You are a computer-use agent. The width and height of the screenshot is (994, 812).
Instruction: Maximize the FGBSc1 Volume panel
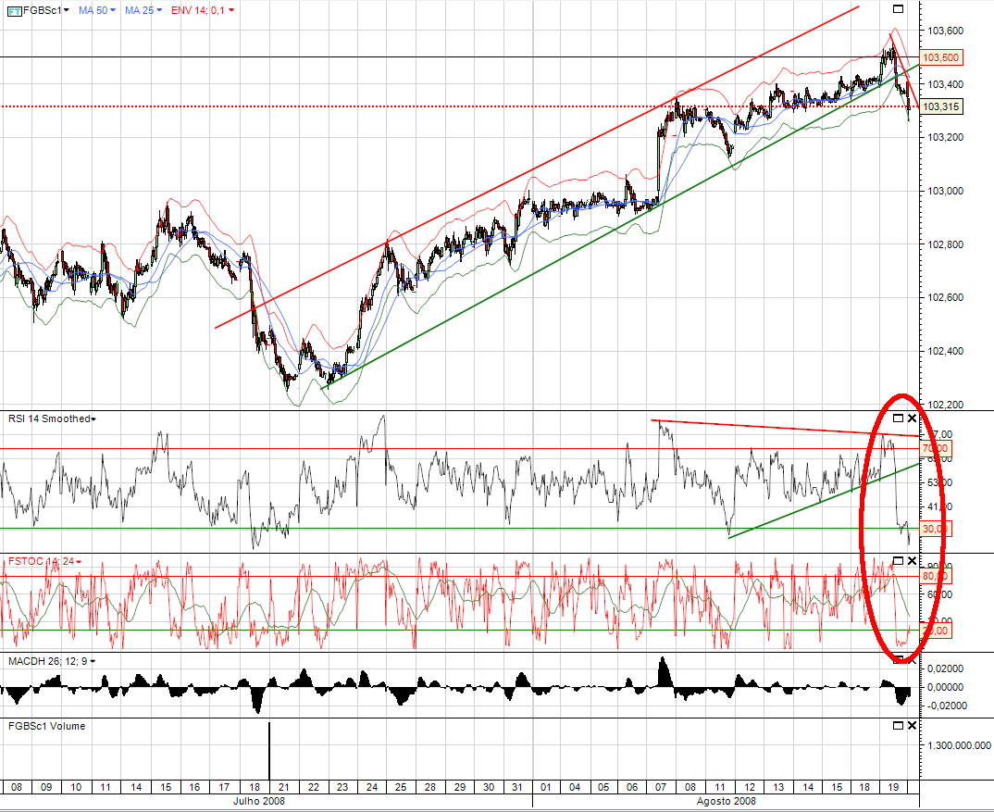pyautogui.click(x=898, y=725)
